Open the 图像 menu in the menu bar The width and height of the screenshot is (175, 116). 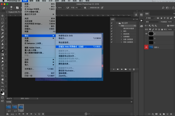(38, 1)
